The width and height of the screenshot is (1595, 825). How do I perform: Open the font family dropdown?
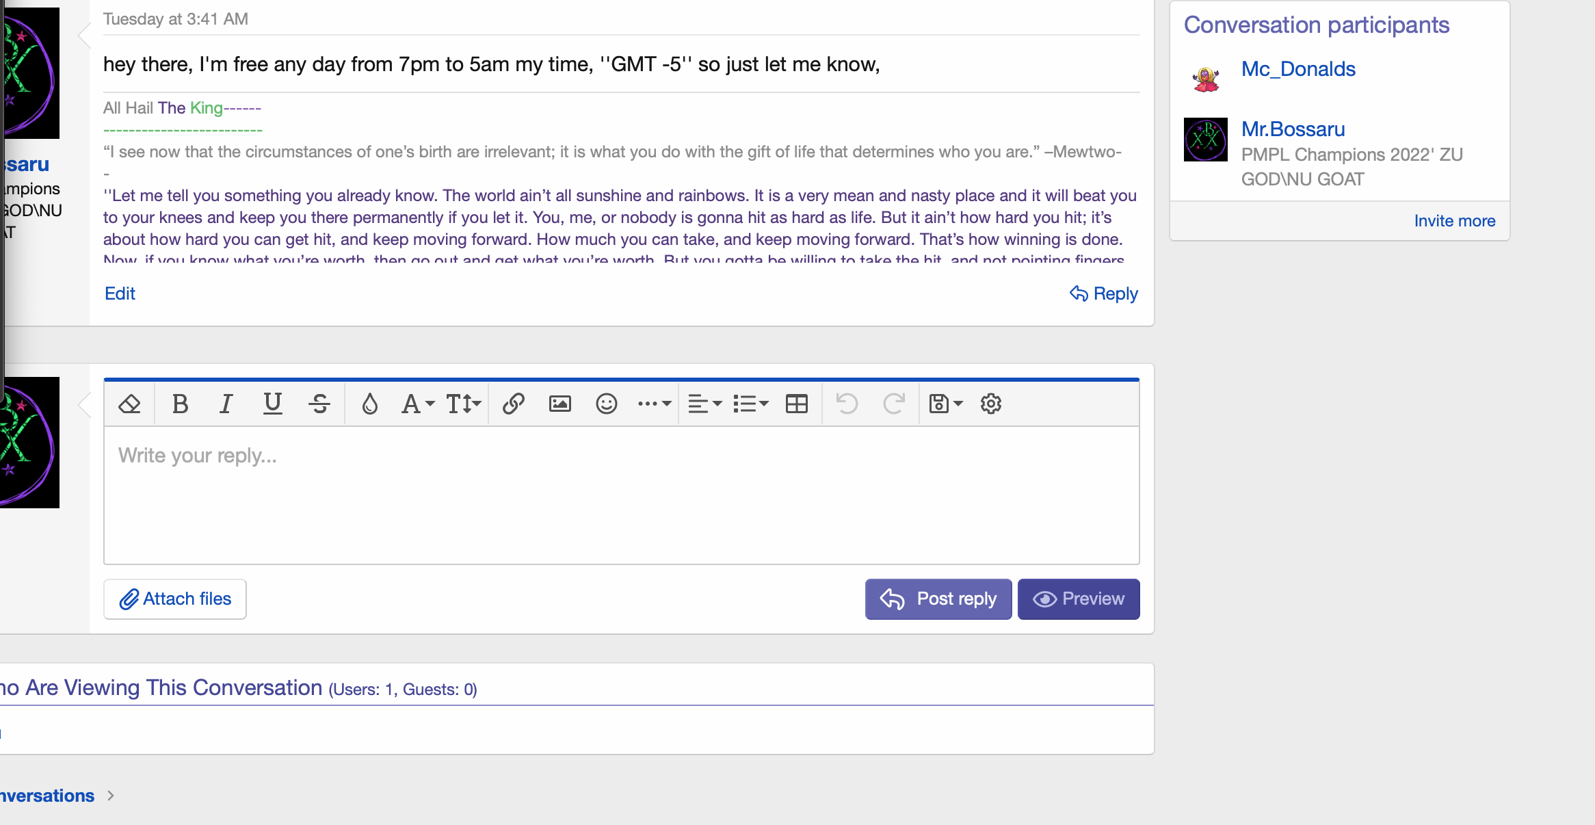pyautogui.click(x=418, y=404)
